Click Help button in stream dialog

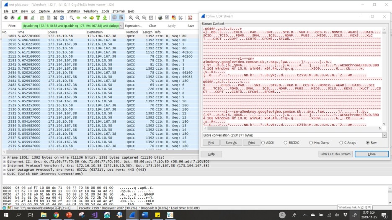pos(211,154)
